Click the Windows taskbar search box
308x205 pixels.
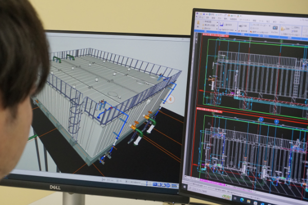click(x=210, y=193)
